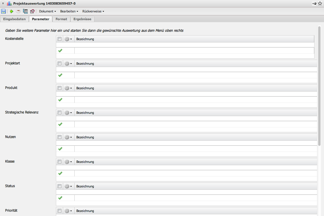
Task: Open the Dokument dropdown menu
Action: click(48, 11)
